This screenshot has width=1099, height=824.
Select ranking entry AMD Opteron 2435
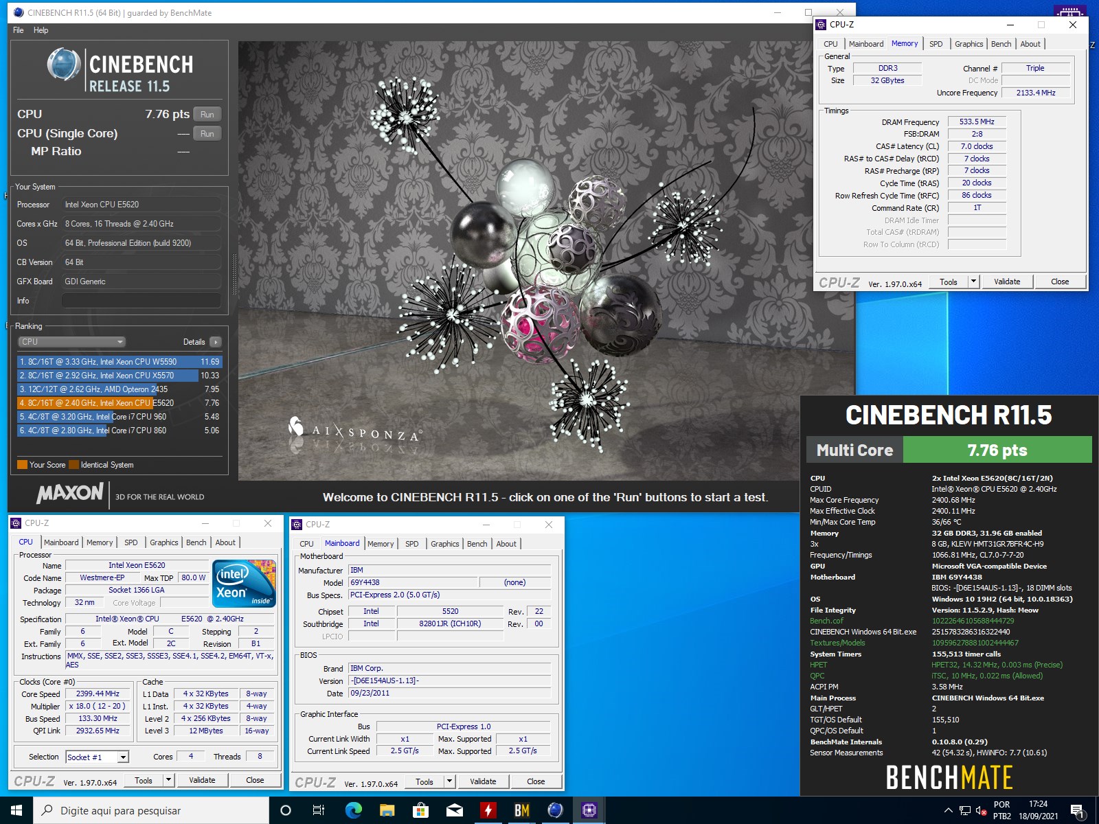coord(120,389)
